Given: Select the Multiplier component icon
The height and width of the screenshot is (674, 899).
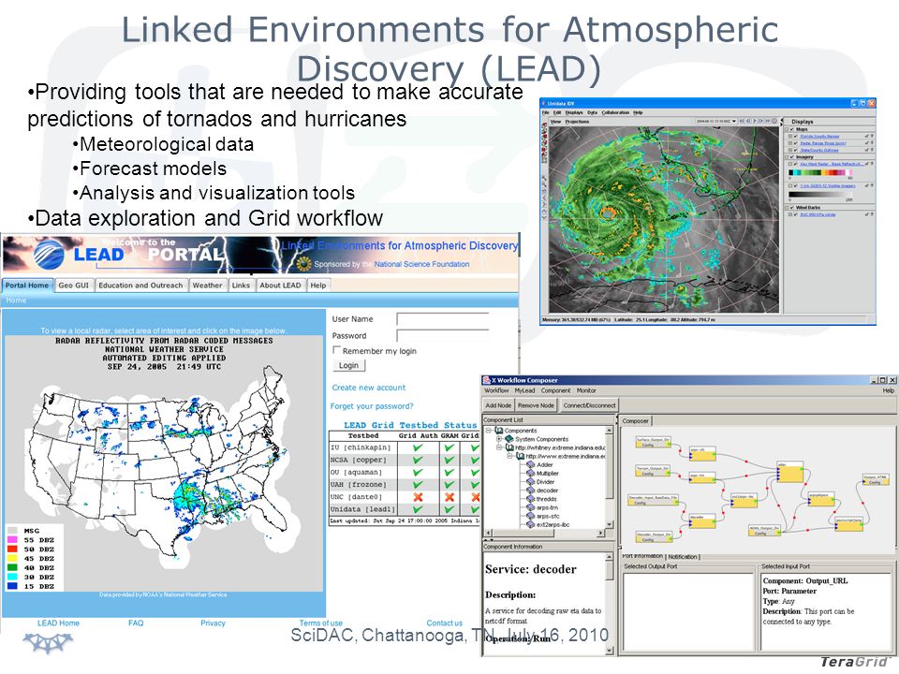Looking at the screenshot, I should [x=530, y=474].
